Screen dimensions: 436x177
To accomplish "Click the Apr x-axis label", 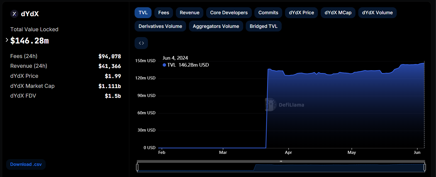I will coord(288,152).
